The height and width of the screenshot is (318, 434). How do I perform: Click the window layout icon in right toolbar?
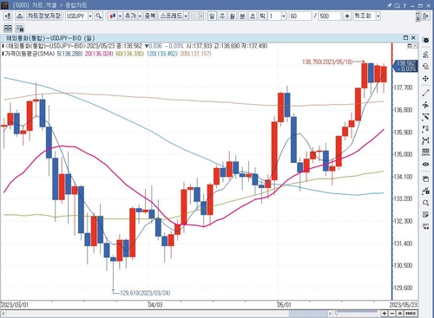click(425, 179)
